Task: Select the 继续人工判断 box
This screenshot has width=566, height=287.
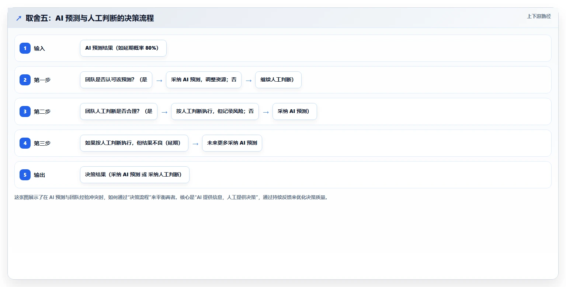Action: click(x=278, y=80)
